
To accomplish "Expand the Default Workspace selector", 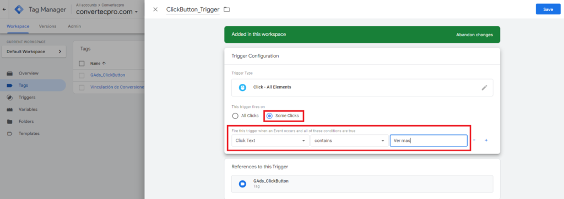I will [x=34, y=52].
